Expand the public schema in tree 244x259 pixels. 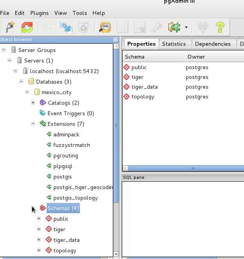[39, 219]
